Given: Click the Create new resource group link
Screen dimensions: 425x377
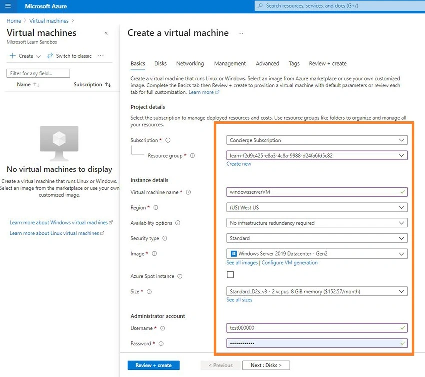Looking at the screenshot, I should (x=239, y=164).
